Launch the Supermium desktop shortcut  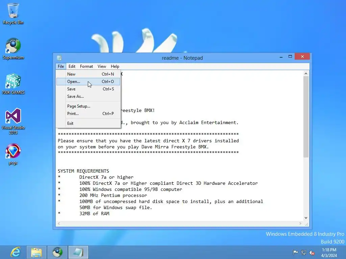(x=13, y=49)
